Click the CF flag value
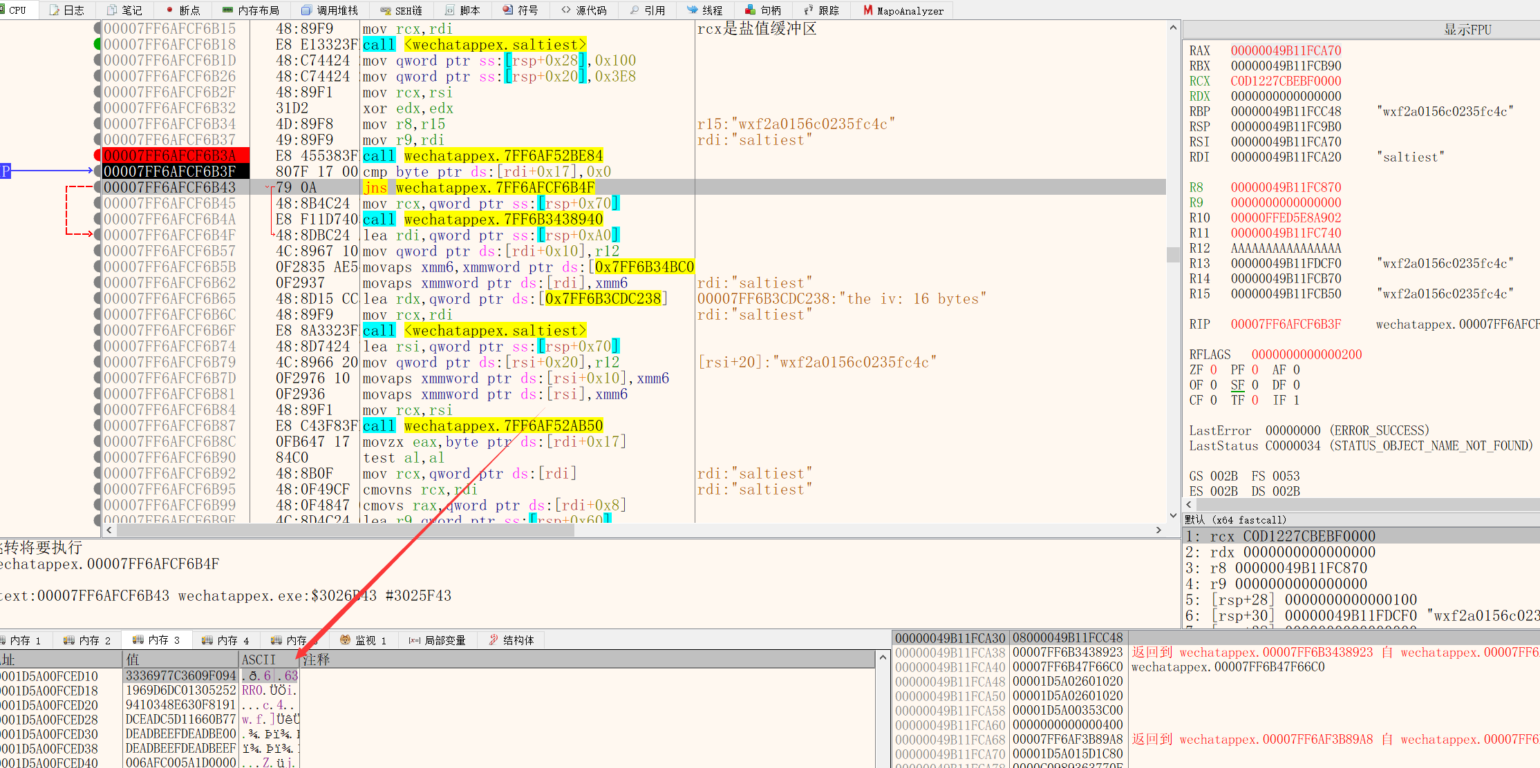The image size is (1540, 768). pyautogui.click(x=1214, y=400)
